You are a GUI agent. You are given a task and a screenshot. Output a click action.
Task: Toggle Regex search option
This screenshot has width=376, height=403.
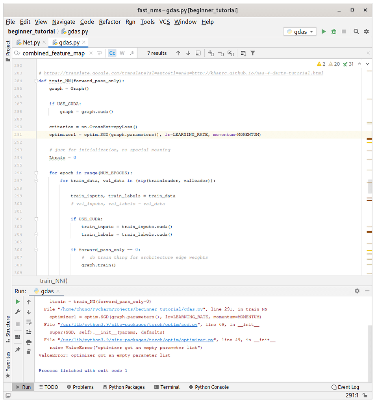(132, 53)
